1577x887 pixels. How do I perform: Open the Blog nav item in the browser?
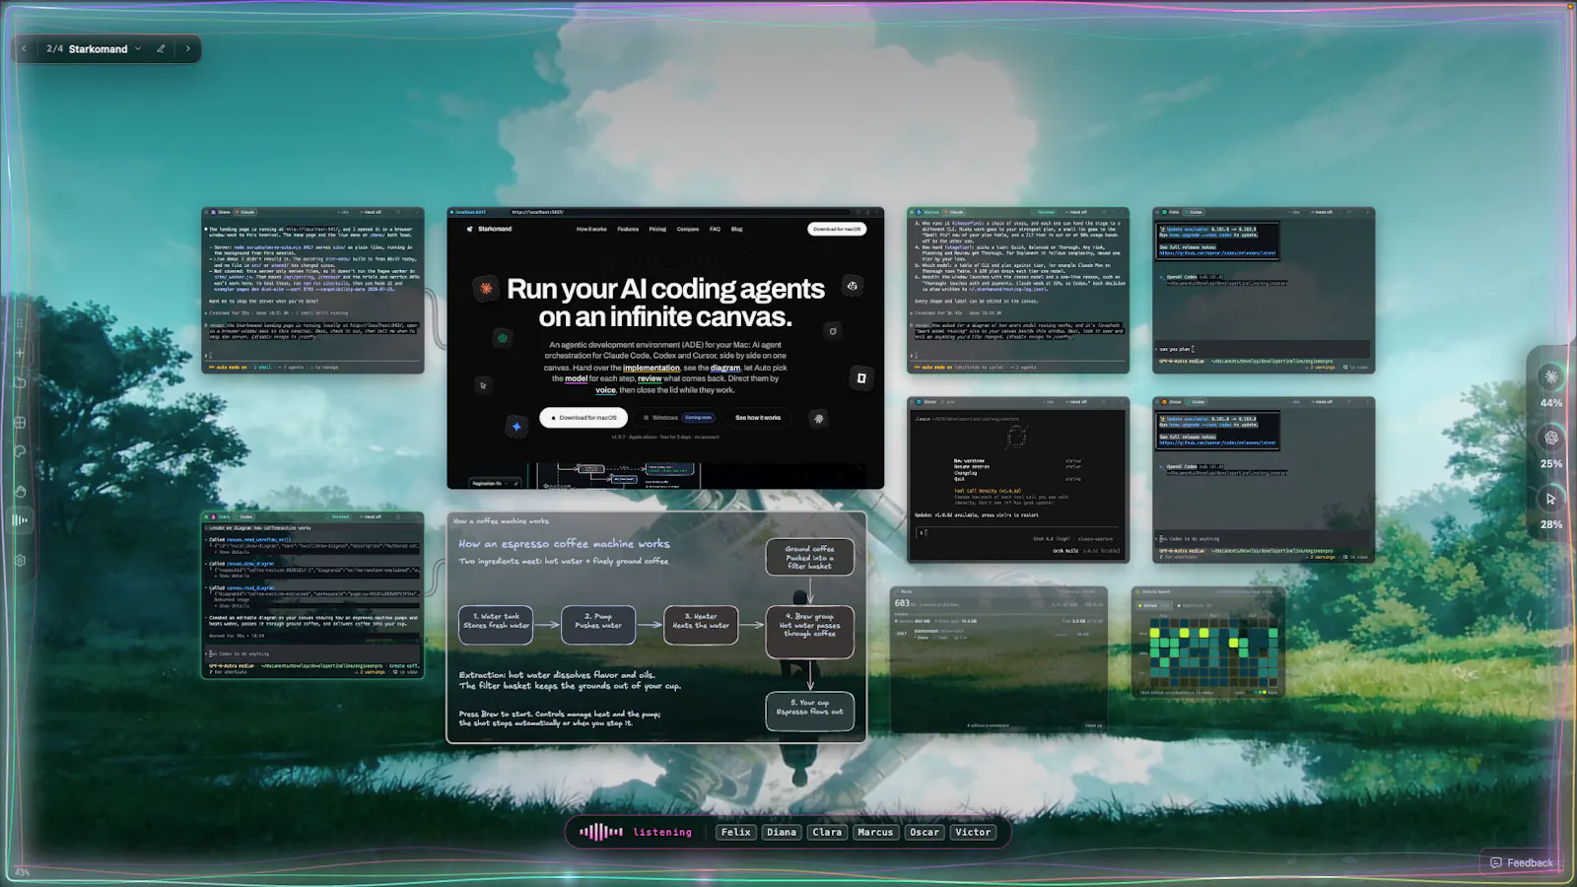(736, 229)
